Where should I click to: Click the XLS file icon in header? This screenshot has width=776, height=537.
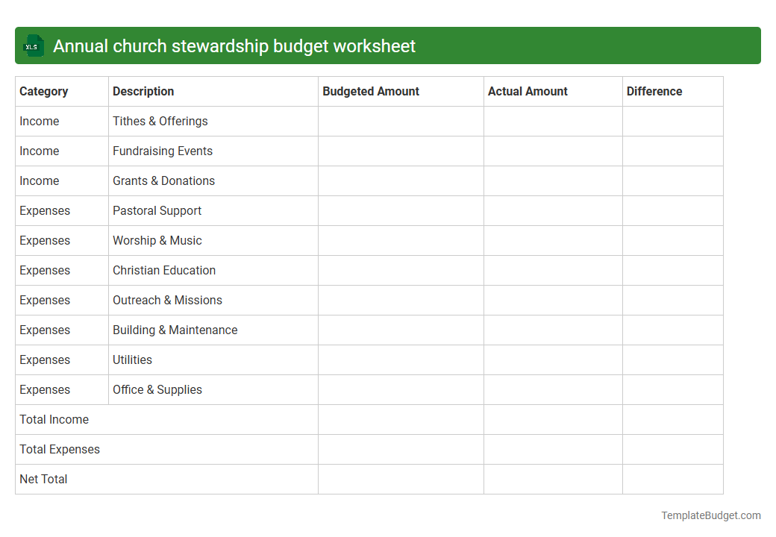coord(33,45)
